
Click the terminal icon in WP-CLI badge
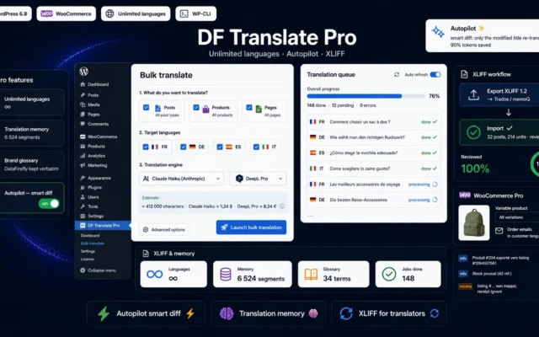(x=184, y=13)
